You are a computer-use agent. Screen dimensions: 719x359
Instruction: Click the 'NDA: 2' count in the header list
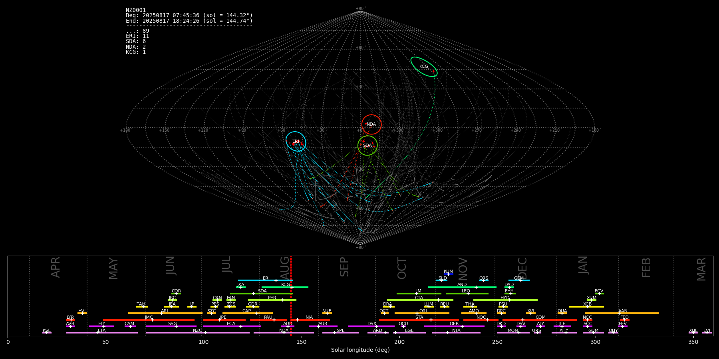tap(136, 47)
